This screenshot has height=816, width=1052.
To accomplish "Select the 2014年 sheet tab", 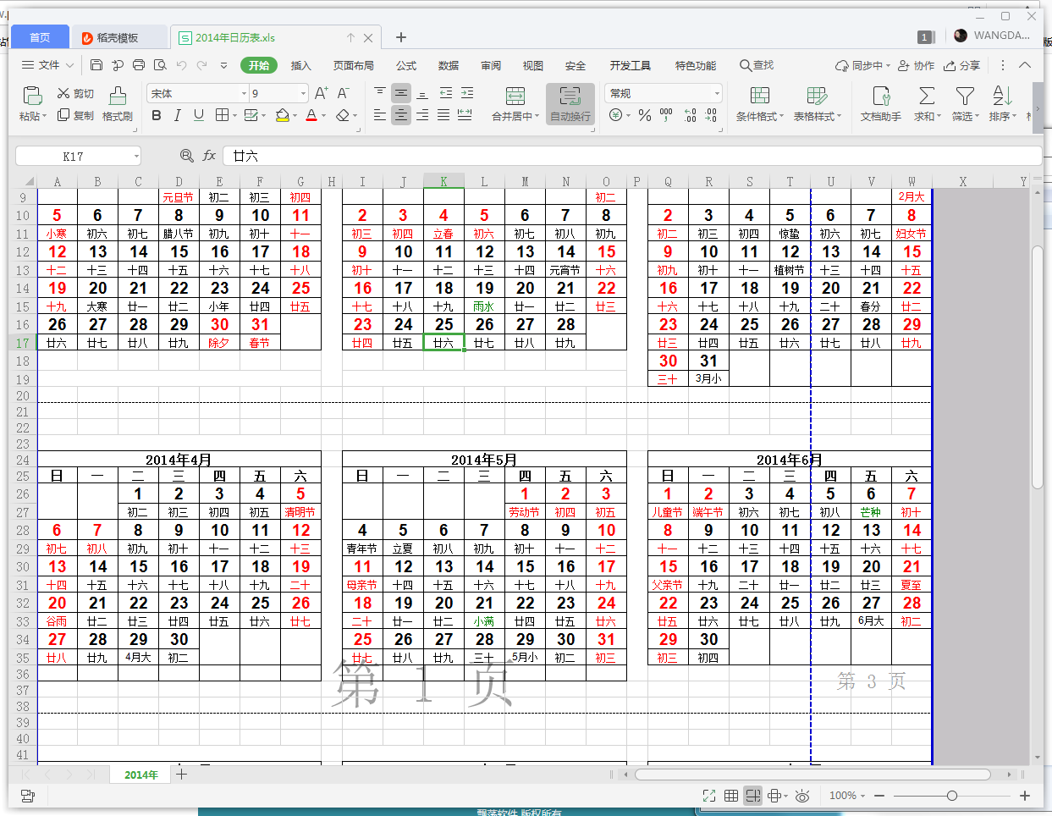I will 140,775.
